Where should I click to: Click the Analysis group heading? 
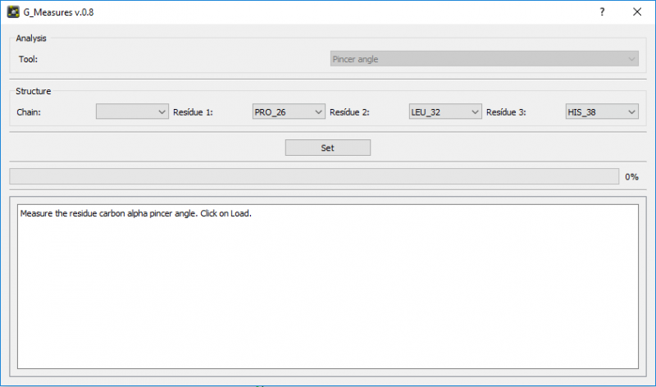tap(31, 39)
